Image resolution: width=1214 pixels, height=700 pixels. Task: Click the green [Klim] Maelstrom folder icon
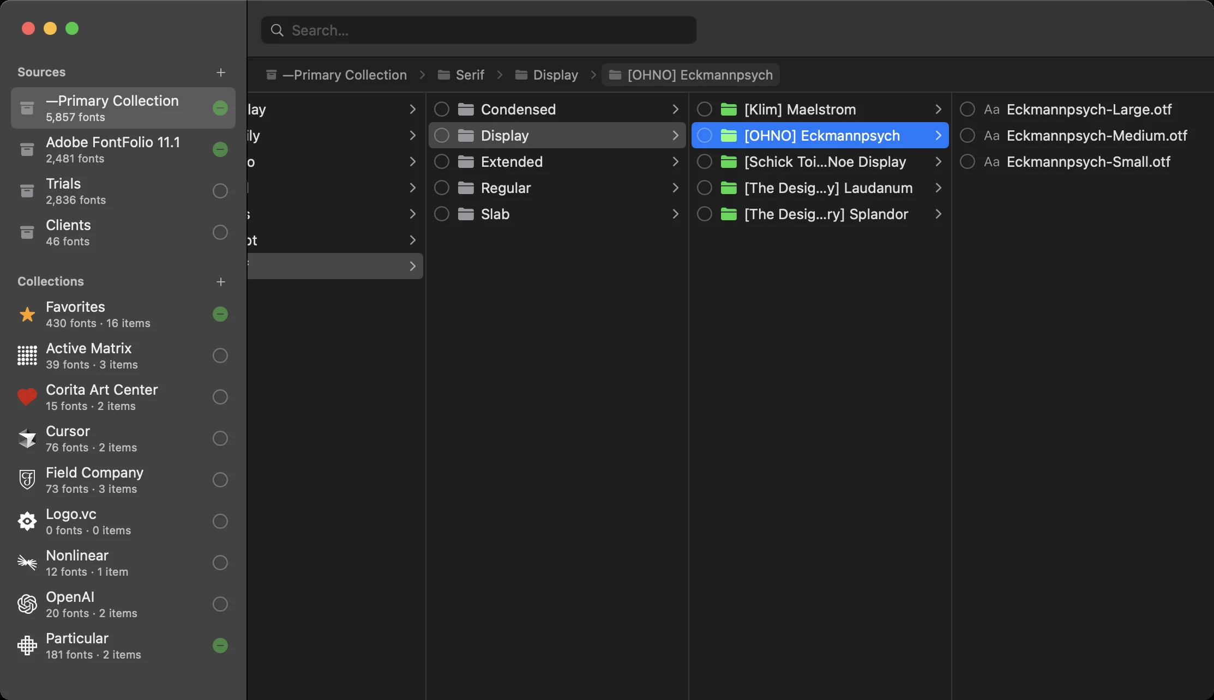(x=729, y=110)
